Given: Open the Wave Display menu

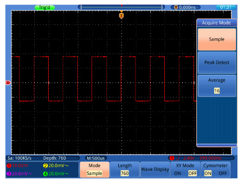Looking at the screenshot, I should [155, 169].
